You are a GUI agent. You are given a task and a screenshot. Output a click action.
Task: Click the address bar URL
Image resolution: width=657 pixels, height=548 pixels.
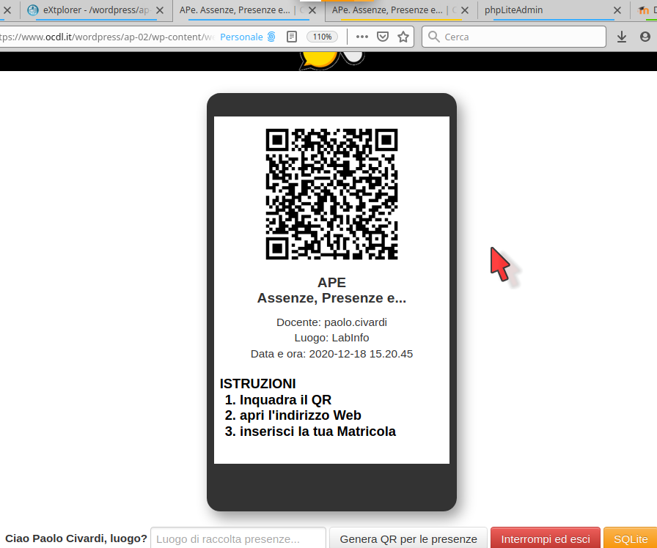click(x=107, y=37)
